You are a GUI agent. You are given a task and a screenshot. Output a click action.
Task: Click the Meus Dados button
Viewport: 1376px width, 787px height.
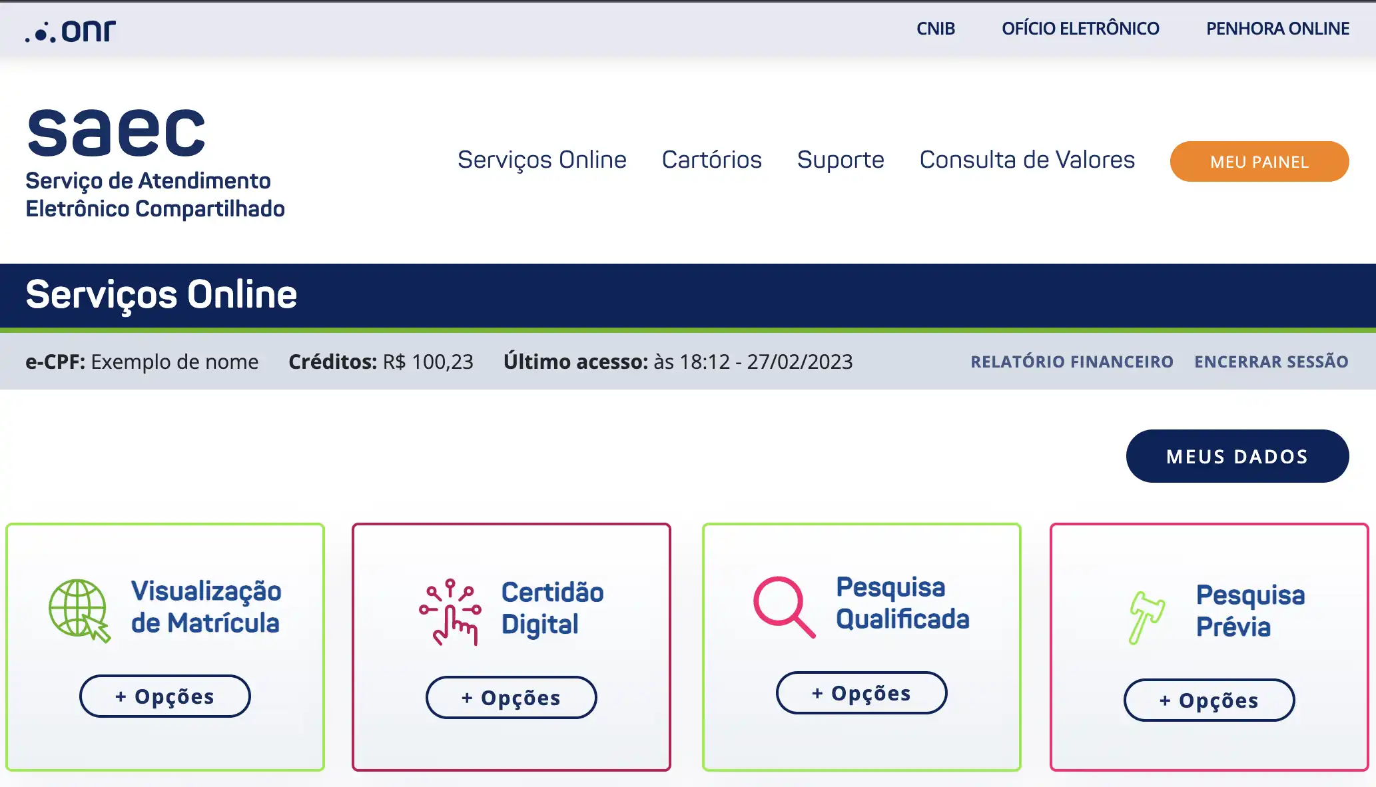(1237, 456)
